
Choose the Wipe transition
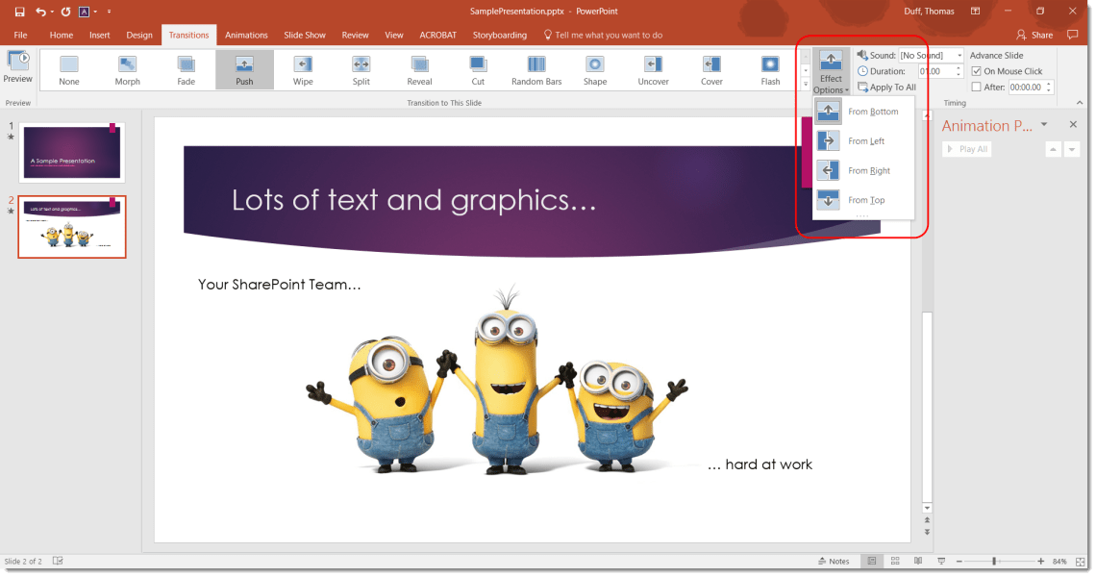tap(303, 67)
